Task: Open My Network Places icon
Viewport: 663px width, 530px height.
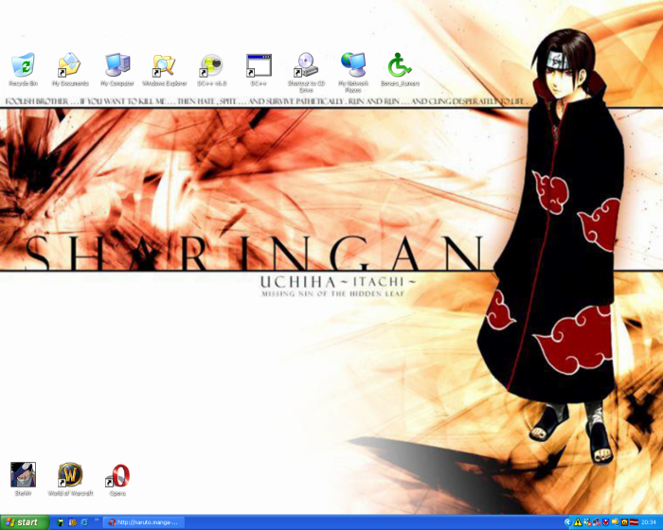Action: (353, 73)
